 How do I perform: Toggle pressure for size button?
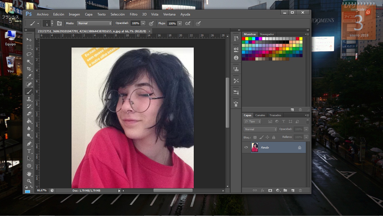[198, 23]
